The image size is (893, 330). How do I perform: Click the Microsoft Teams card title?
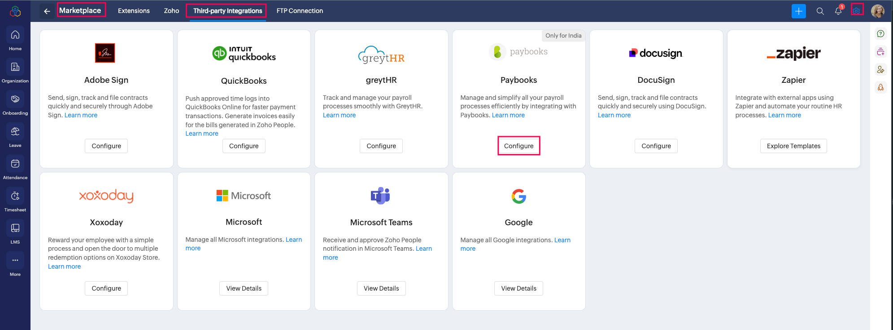coord(381,223)
